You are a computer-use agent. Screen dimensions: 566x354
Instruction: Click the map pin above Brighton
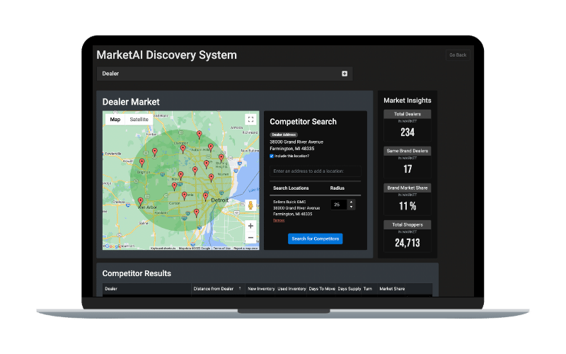[142, 163]
